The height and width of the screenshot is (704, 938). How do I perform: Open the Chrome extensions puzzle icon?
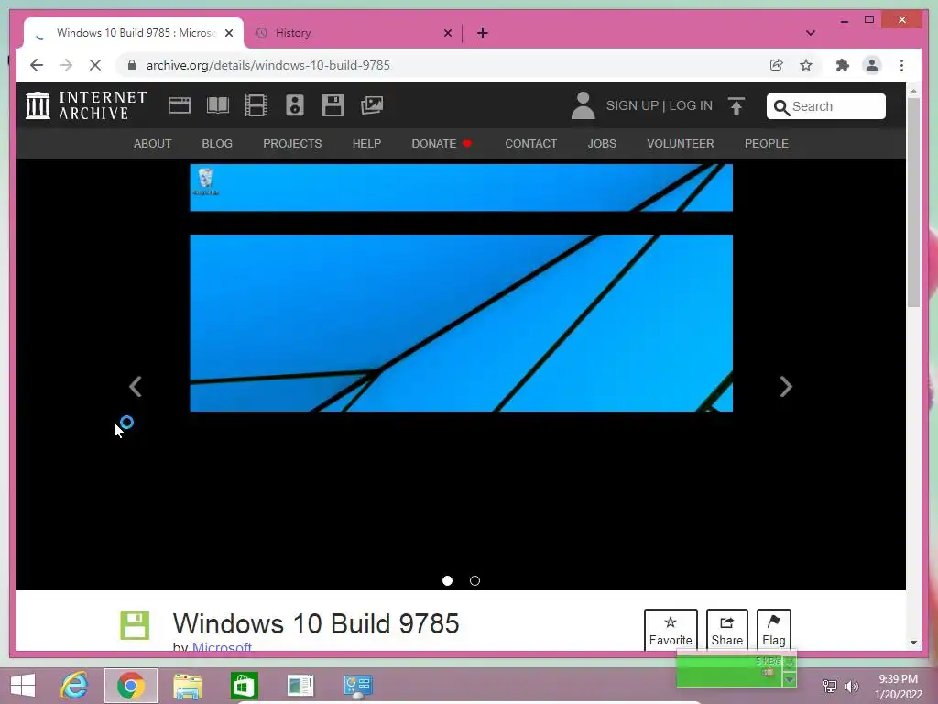tap(843, 65)
